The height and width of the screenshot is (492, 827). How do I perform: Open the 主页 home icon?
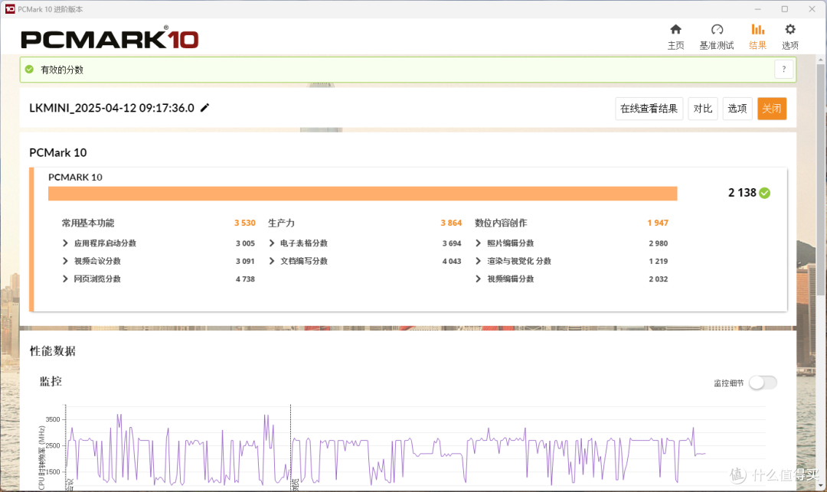click(x=675, y=30)
